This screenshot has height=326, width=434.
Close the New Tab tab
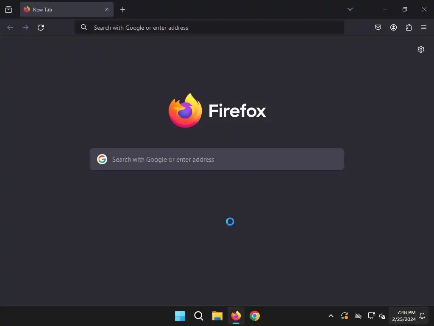tap(106, 9)
